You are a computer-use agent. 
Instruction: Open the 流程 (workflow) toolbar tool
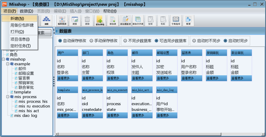46,21
